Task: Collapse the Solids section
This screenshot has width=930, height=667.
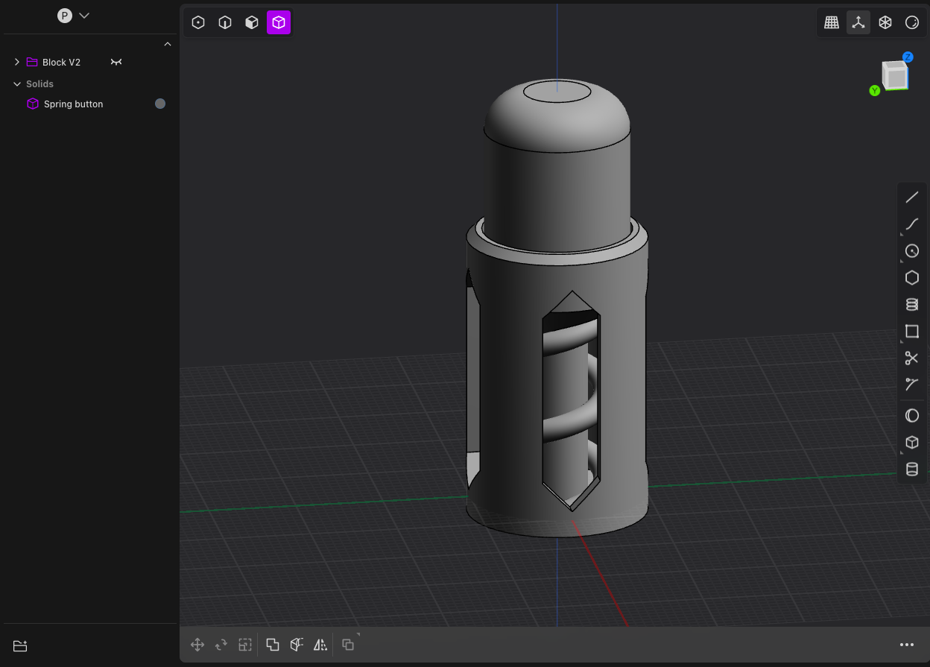Action: pos(16,83)
